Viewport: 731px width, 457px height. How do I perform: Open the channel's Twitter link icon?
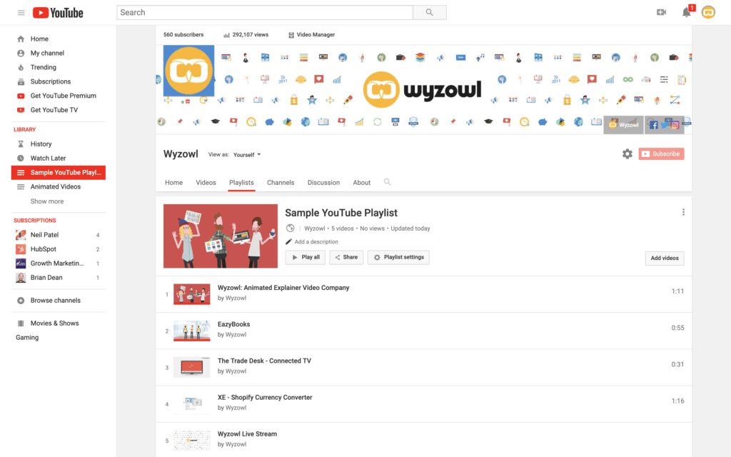pyautogui.click(x=663, y=124)
